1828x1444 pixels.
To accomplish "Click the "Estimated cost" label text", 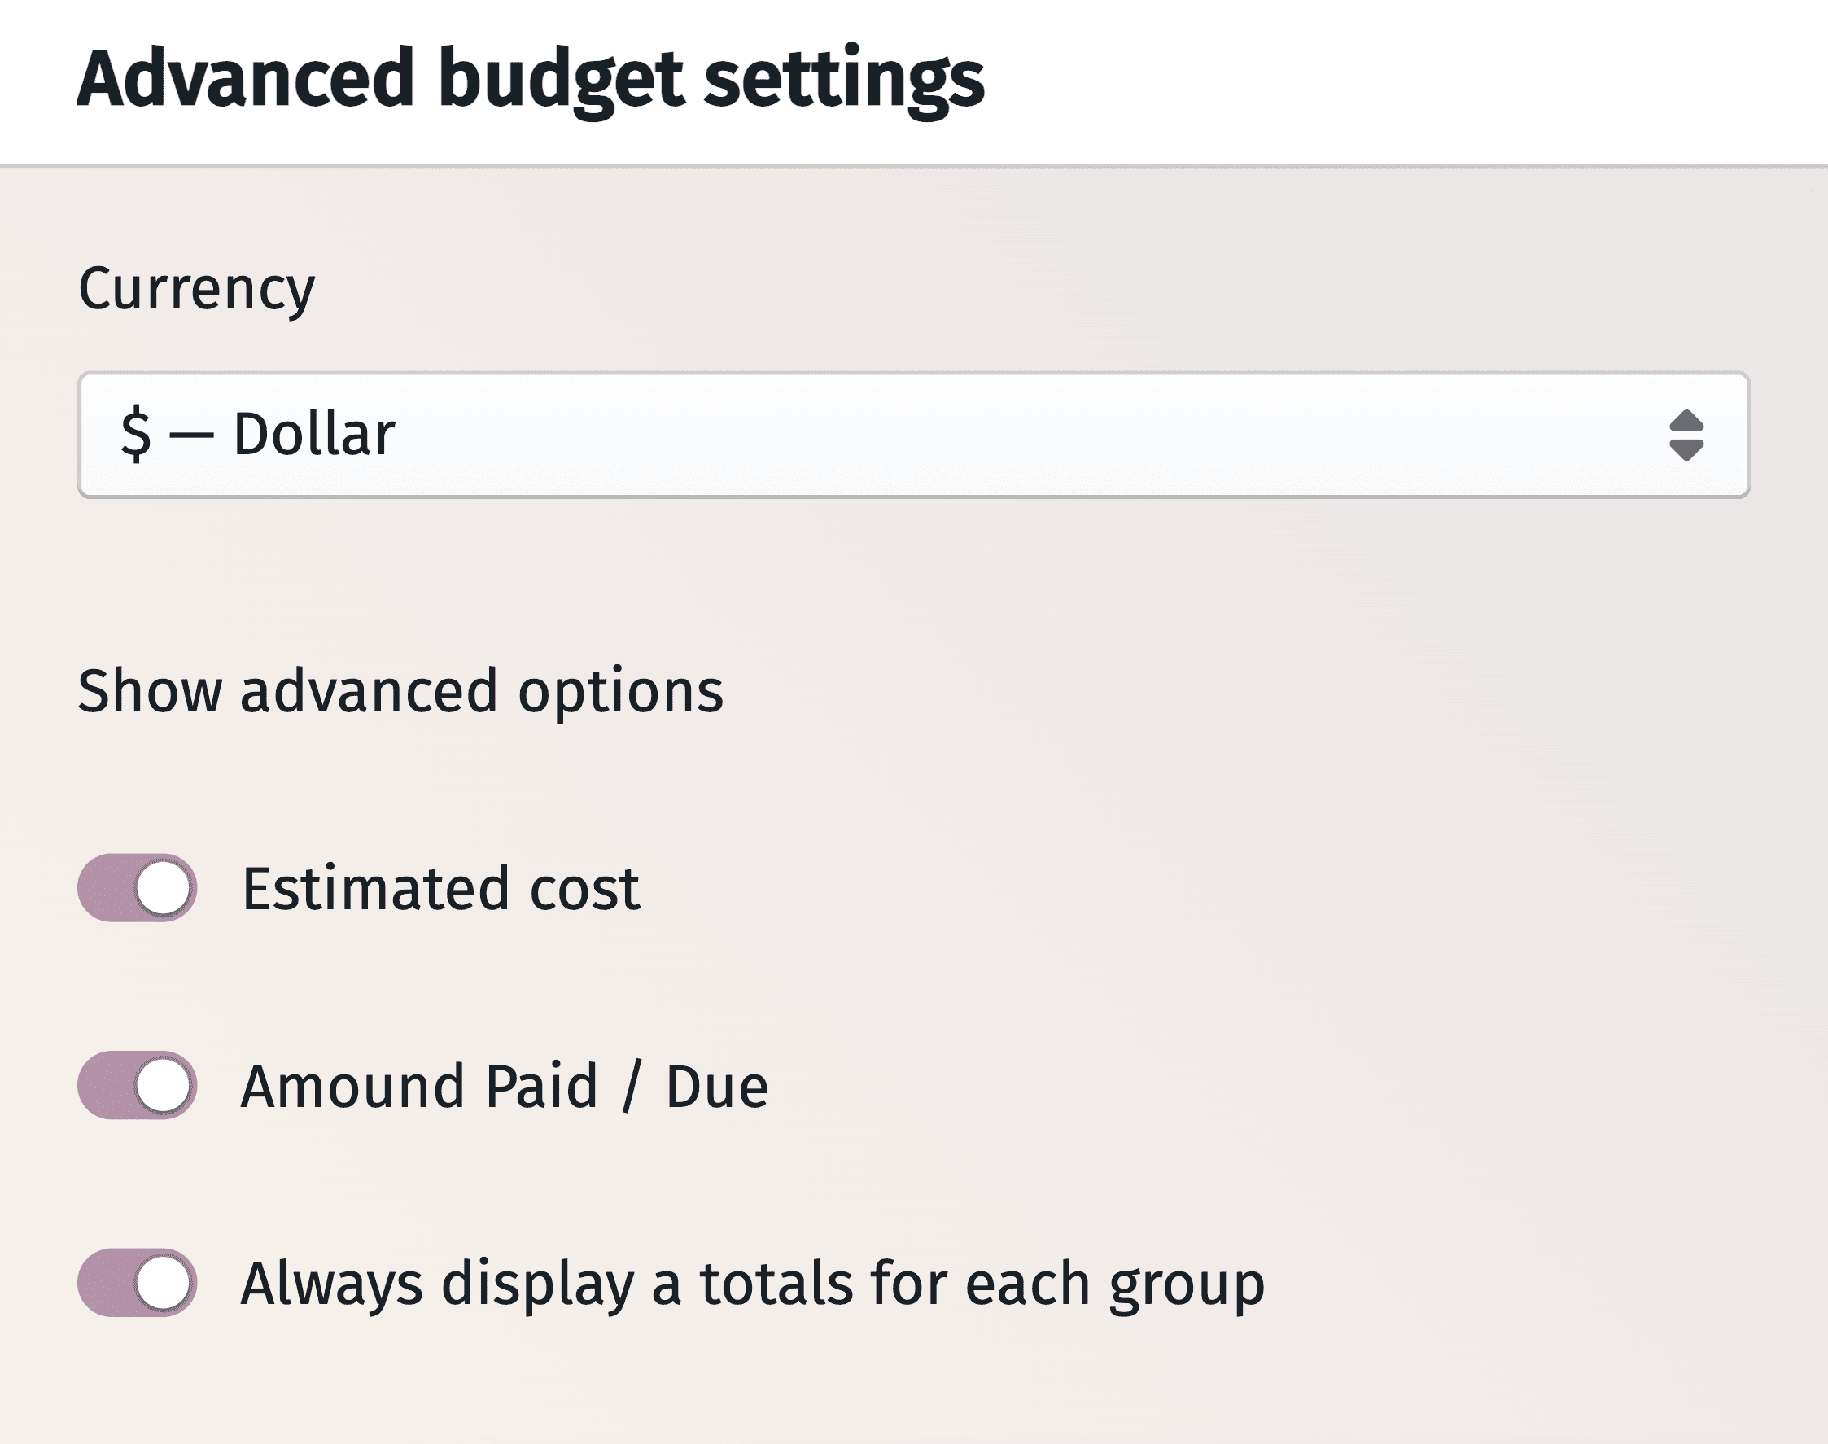I will pos(440,889).
